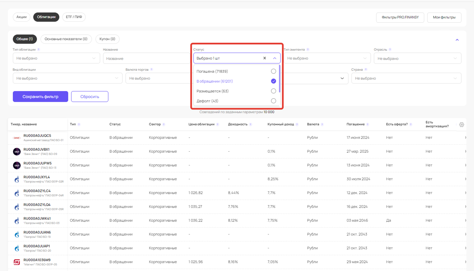Open the Основные показатели (0) tab
The height and width of the screenshot is (271, 474).
pos(66,39)
